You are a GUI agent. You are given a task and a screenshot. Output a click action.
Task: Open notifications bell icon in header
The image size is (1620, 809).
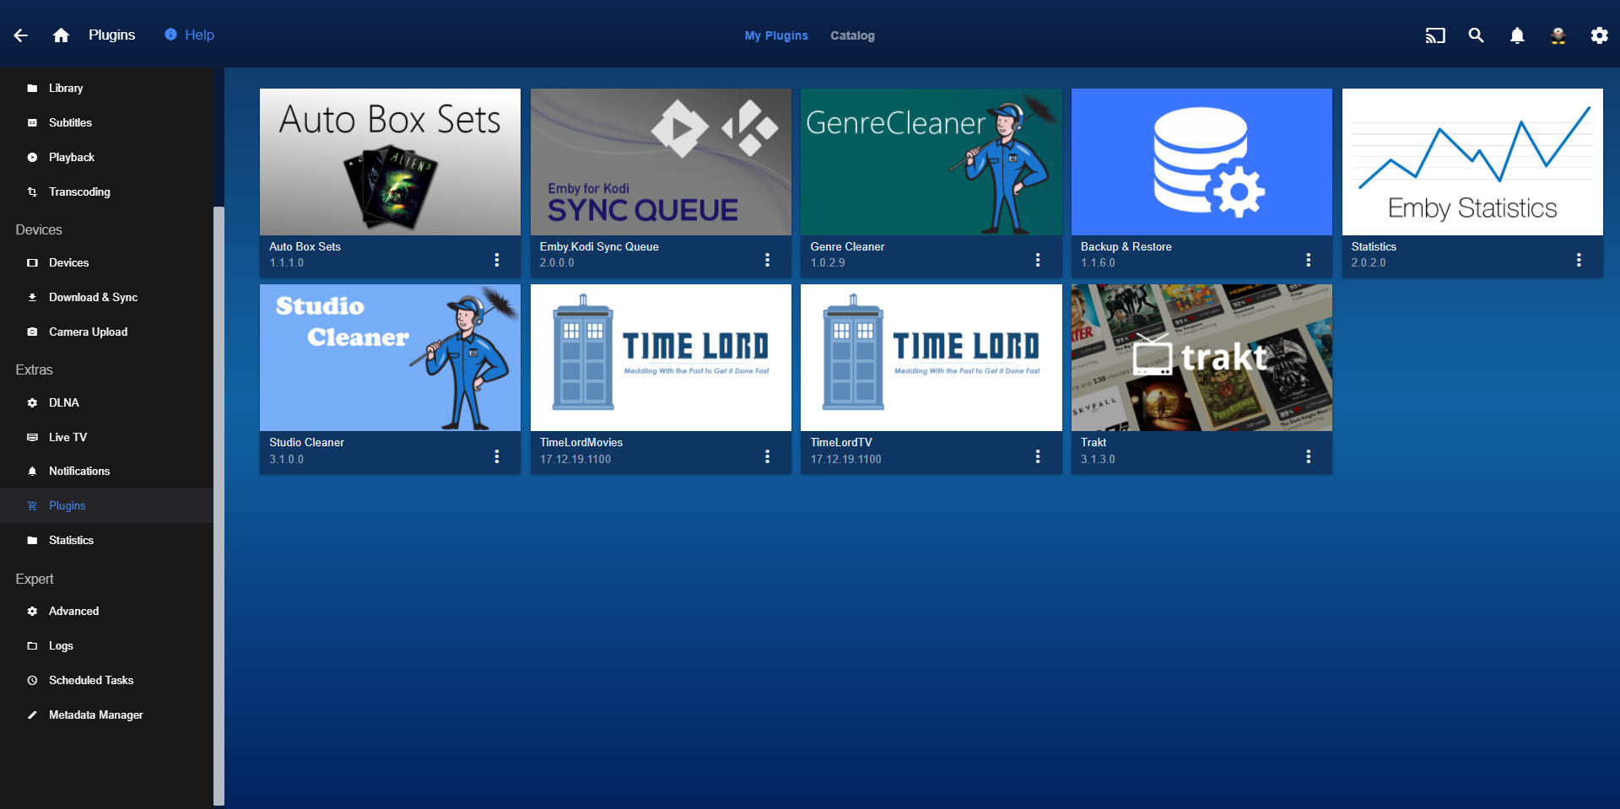pyautogui.click(x=1517, y=35)
